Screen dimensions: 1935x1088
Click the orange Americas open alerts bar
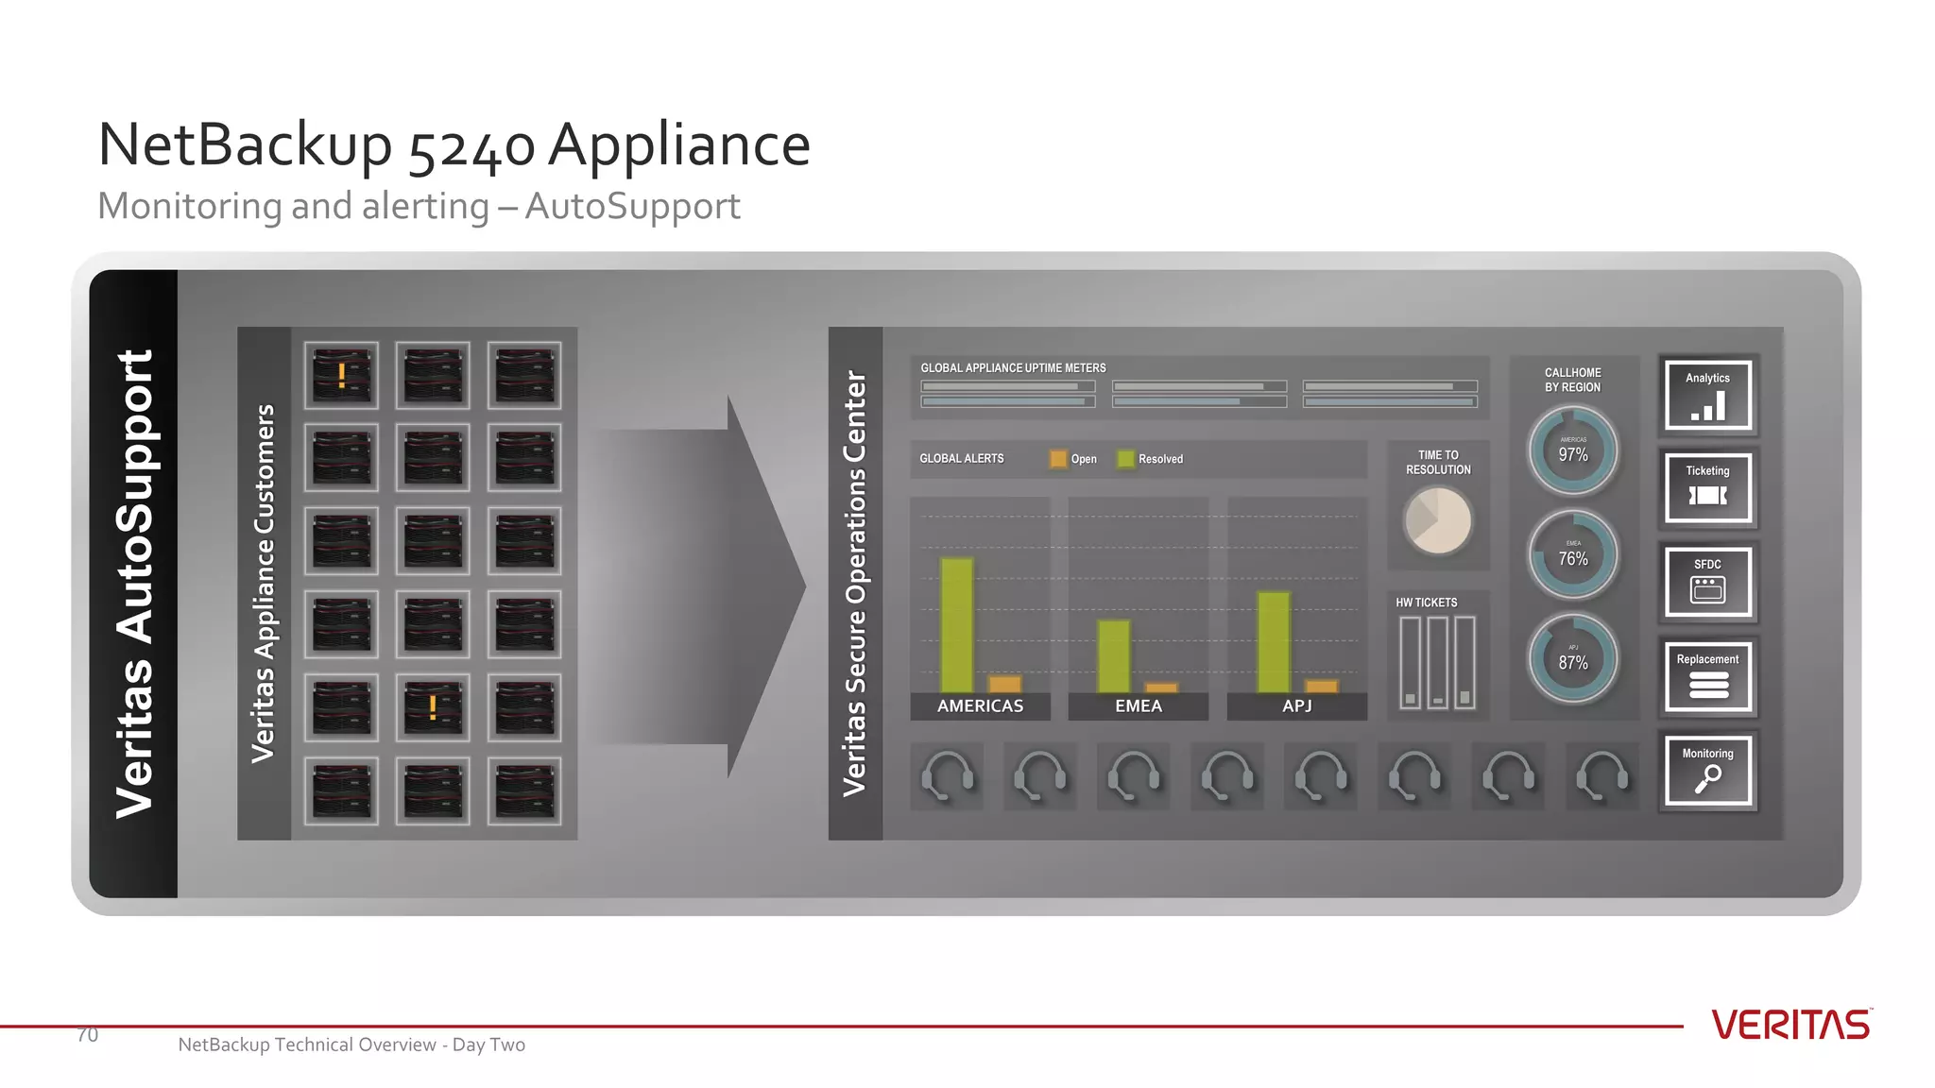tap(1004, 685)
